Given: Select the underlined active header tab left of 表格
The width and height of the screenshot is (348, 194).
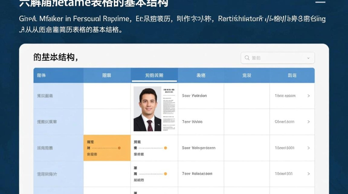Looking at the screenshot, I should [x=154, y=75].
